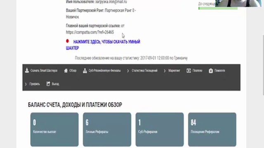Click the red dot before the download link

click(67, 41)
